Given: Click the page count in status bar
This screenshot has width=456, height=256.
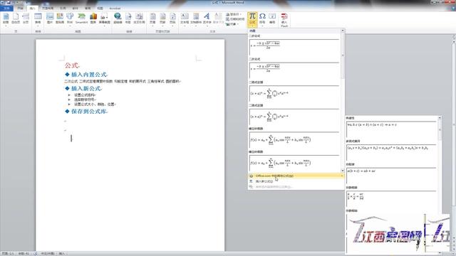Looking at the screenshot, I should click(x=8, y=253).
